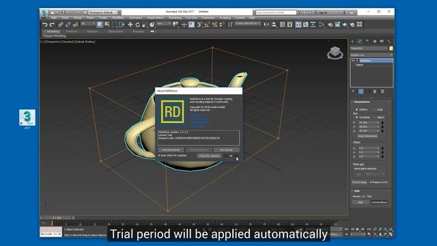Click the Mirror tool icon
The image size is (437, 246).
tap(266, 25)
